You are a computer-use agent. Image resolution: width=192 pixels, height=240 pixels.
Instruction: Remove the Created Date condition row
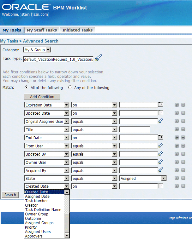coord(183,186)
